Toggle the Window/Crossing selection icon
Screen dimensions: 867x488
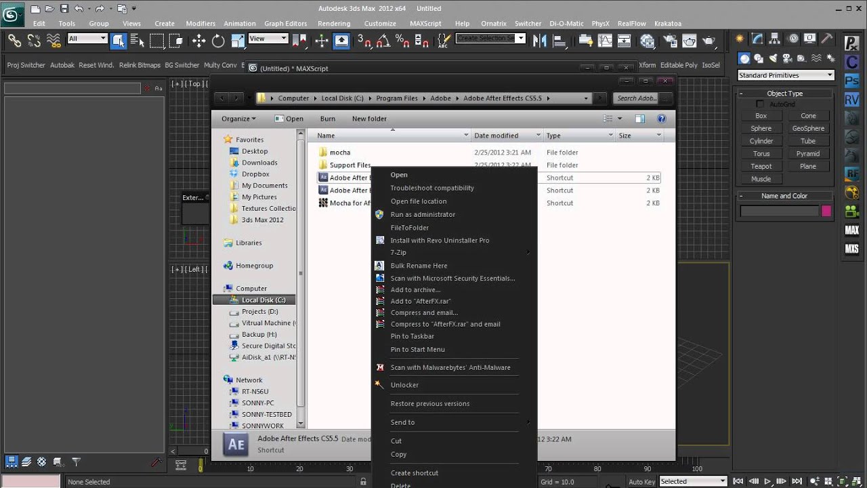(176, 41)
